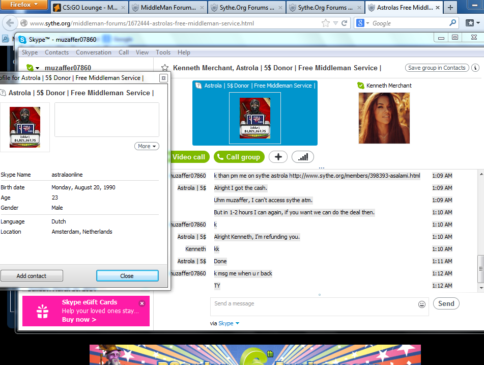Image resolution: width=484 pixels, height=365 pixels.
Task: Close the Astrola profile dialog X
Action: click(x=163, y=78)
